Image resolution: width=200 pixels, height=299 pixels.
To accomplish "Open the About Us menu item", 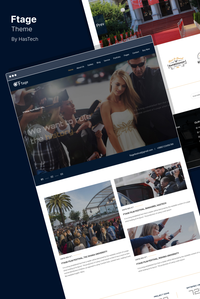I will click(80, 67).
